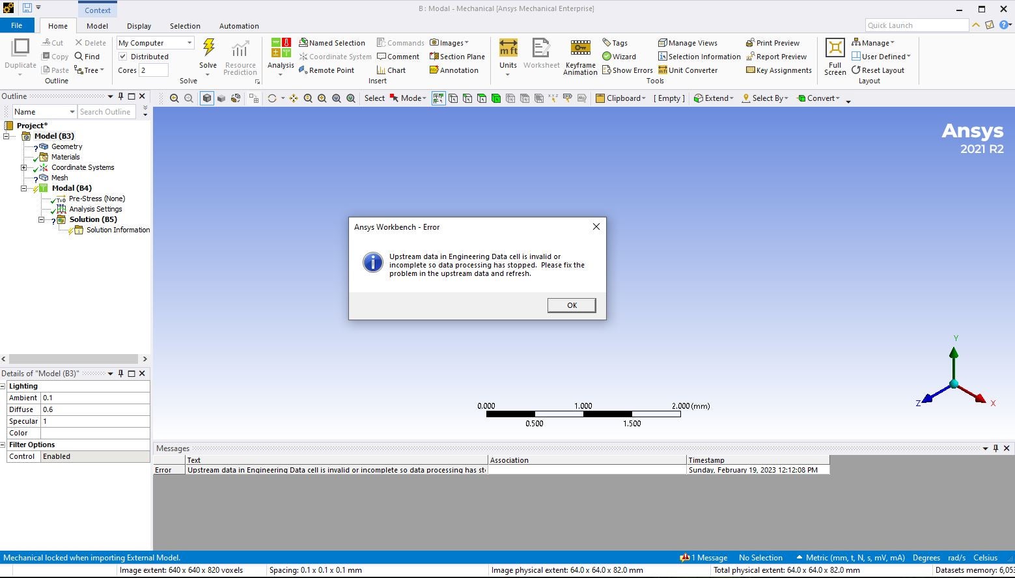Viewport: 1015px width, 578px height.
Task: Switch to the Home ribbon tab
Action: tap(58, 26)
